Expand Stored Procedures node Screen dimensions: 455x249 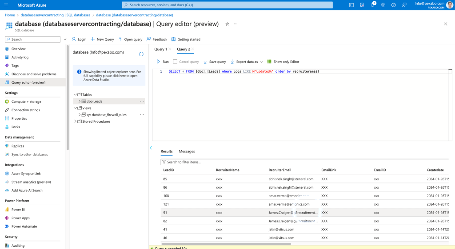click(x=75, y=121)
